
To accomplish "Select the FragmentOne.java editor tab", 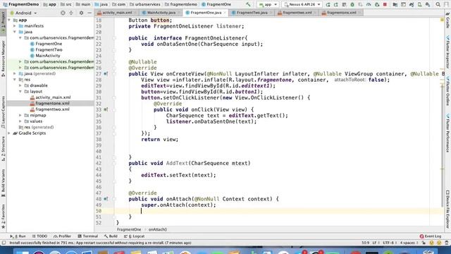I will (206, 13).
